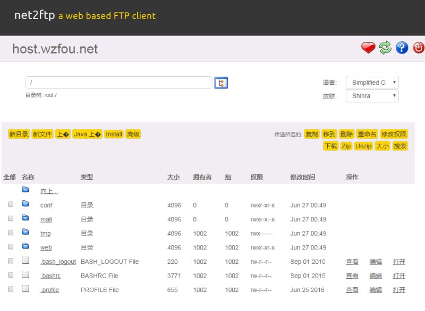The width and height of the screenshot is (425, 311).
Task: Tick the checkbox for conf directory
Action: (x=11, y=205)
